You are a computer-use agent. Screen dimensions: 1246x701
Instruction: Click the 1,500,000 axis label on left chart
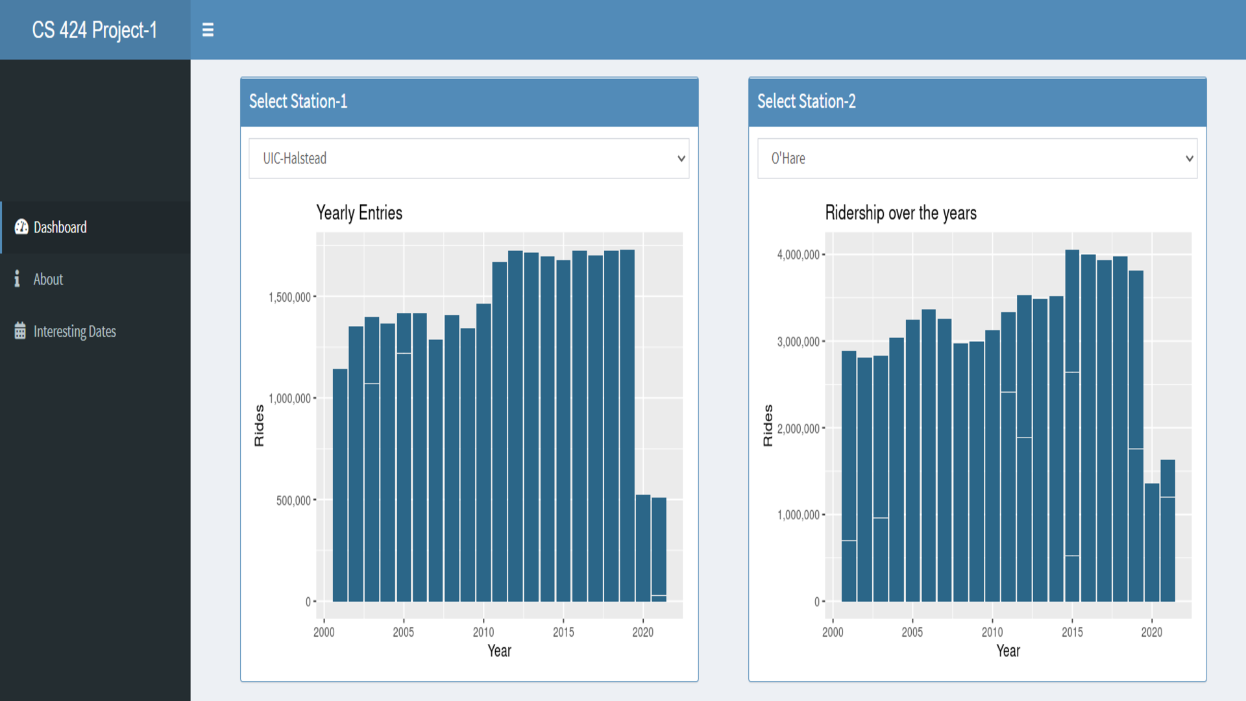(x=289, y=297)
